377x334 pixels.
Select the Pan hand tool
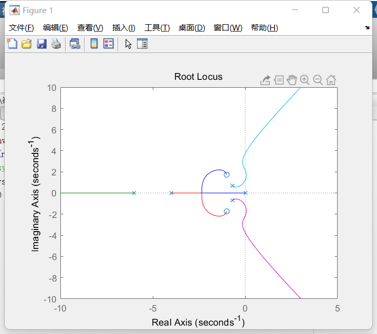point(291,80)
